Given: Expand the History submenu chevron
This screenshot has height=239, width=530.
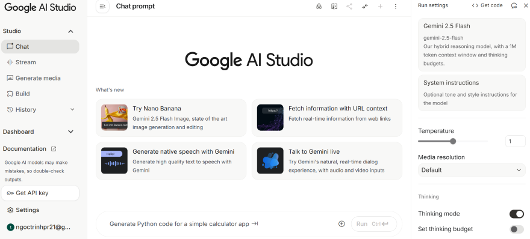Looking at the screenshot, I should pos(72,109).
